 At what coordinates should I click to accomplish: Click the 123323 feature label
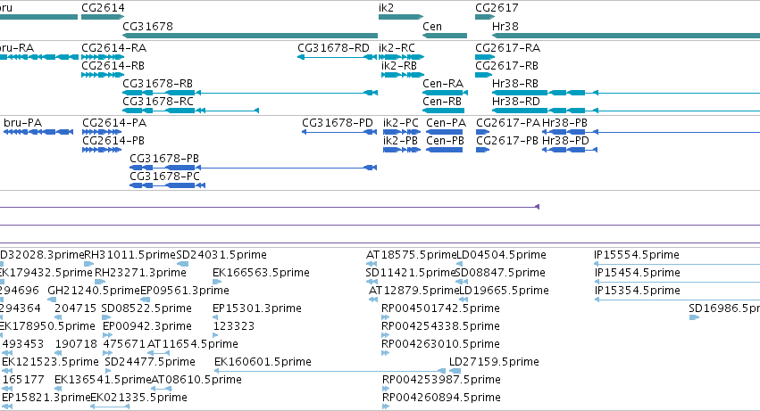click(x=234, y=326)
